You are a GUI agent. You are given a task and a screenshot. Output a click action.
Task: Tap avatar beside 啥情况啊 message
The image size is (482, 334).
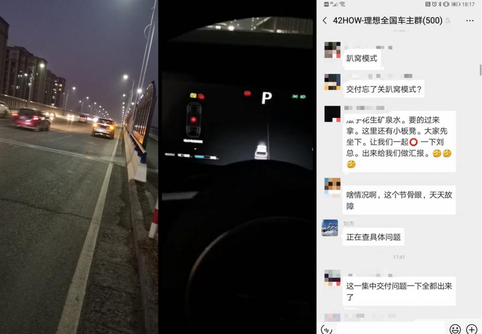[x=332, y=186]
